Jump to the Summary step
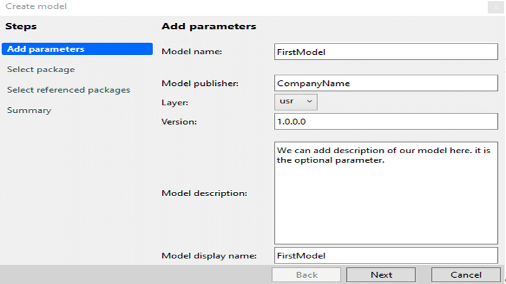Screen dimensions: 506x284 (29, 110)
